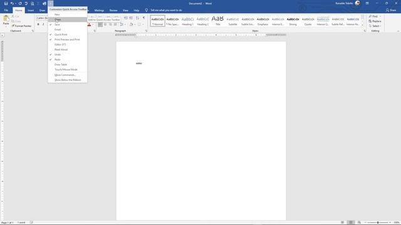Apply the Heading 1 style
Screen dimensions: 401x225
(x=187, y=21)
